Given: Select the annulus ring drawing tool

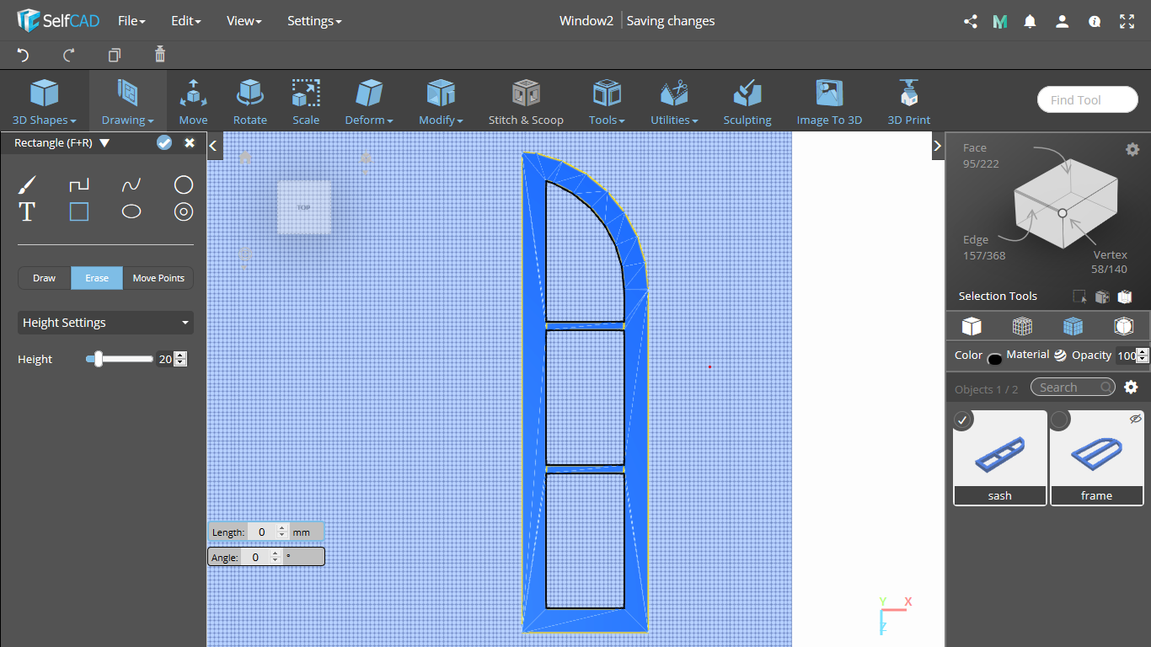Looking at the screenshot, I should pos(184,211).
